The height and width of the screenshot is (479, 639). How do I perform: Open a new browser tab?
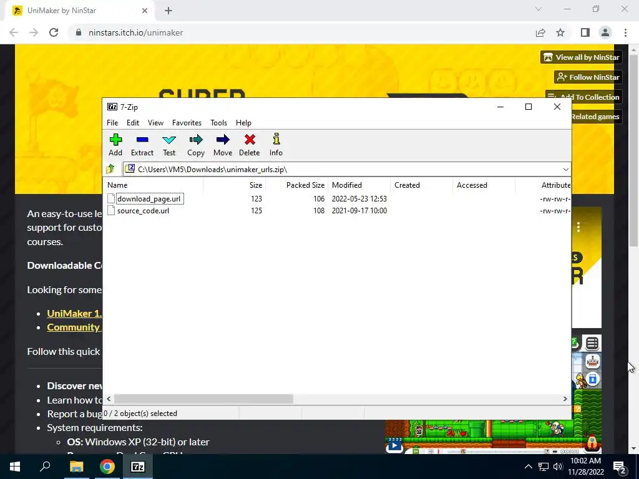coord(168,11)
